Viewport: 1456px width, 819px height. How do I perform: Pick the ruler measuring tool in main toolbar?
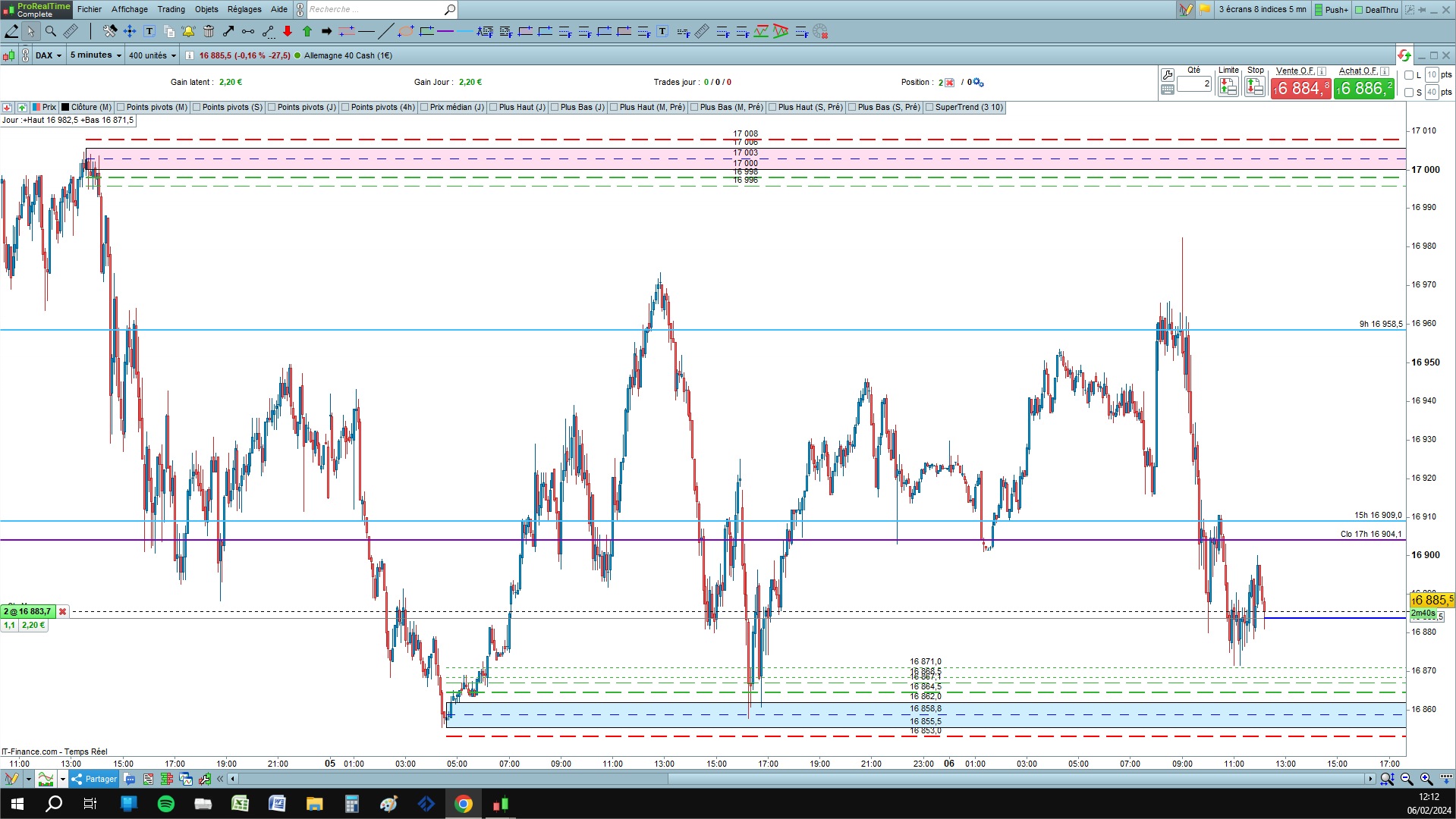pyautogui.click(x=71, y=31)
